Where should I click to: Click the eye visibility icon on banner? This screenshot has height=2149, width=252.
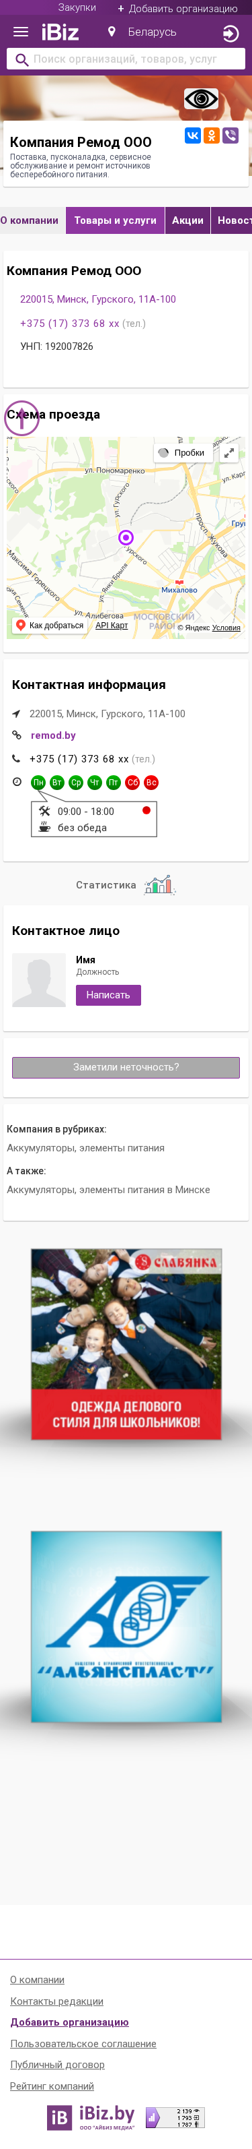tap(202, 99)
